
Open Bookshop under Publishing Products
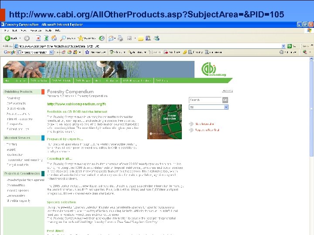click(14, 98)
